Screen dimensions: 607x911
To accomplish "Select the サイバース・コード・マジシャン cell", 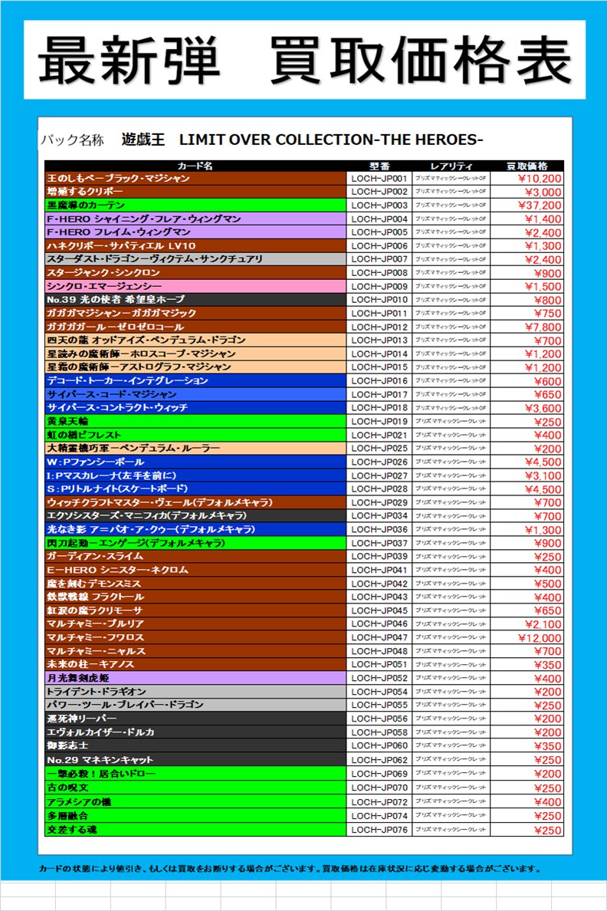I will [195, 394].
